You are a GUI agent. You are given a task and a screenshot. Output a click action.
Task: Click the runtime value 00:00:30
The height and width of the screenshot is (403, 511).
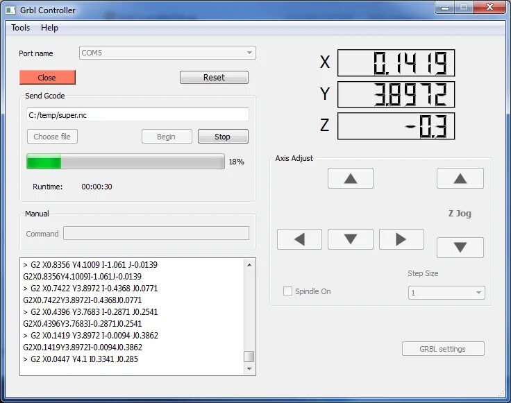97,187
